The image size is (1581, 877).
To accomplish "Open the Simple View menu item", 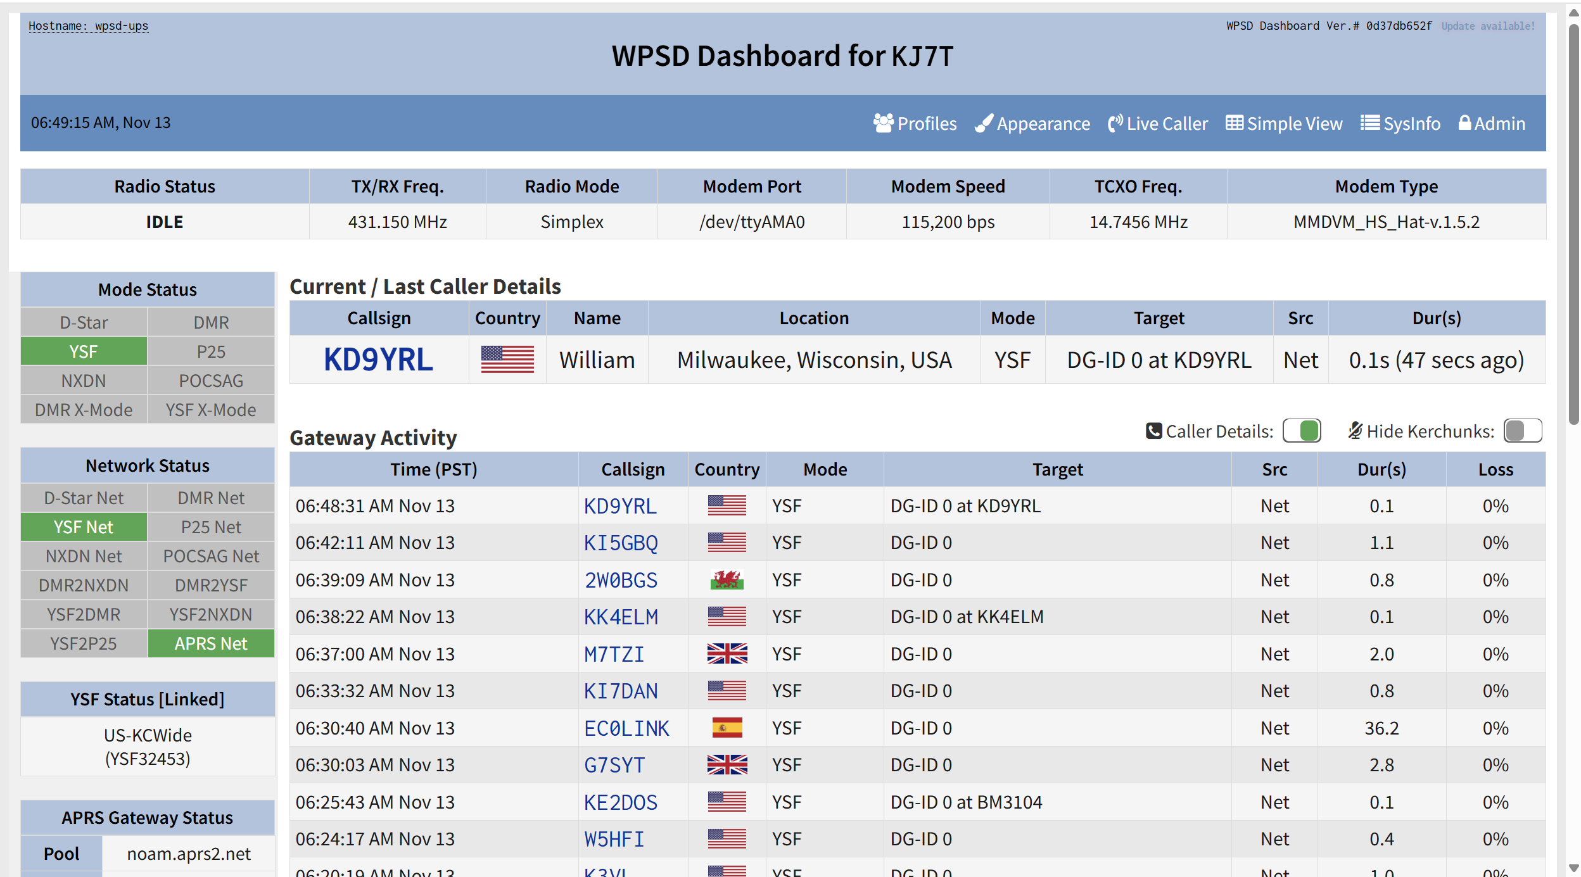I will pyautogui.click(x=1294, y=123).
